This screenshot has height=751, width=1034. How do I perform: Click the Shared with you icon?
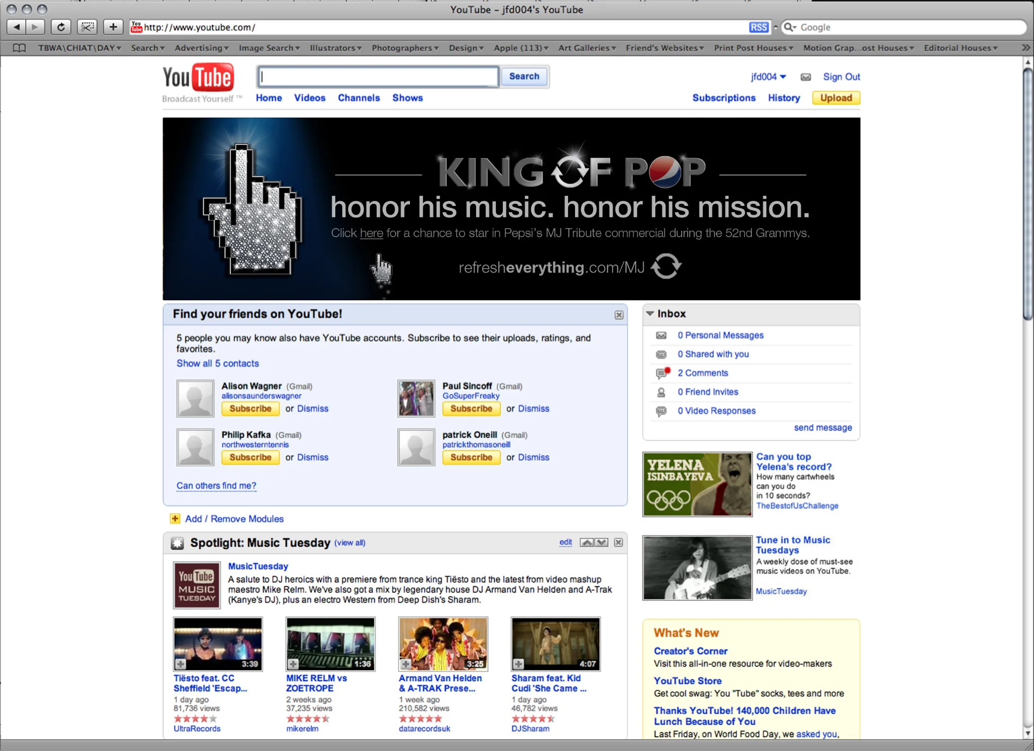coord(661,354)
